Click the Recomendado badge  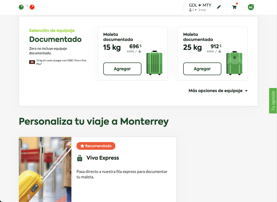click(x=96, y=146)
